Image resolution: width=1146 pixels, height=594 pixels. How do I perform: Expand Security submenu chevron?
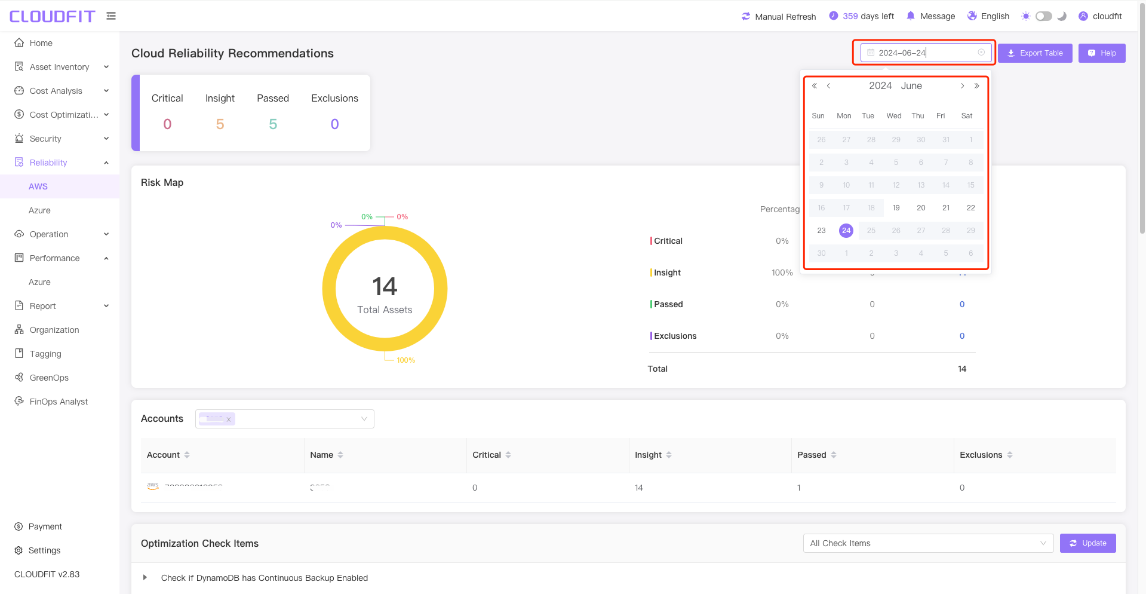(106, 139)
